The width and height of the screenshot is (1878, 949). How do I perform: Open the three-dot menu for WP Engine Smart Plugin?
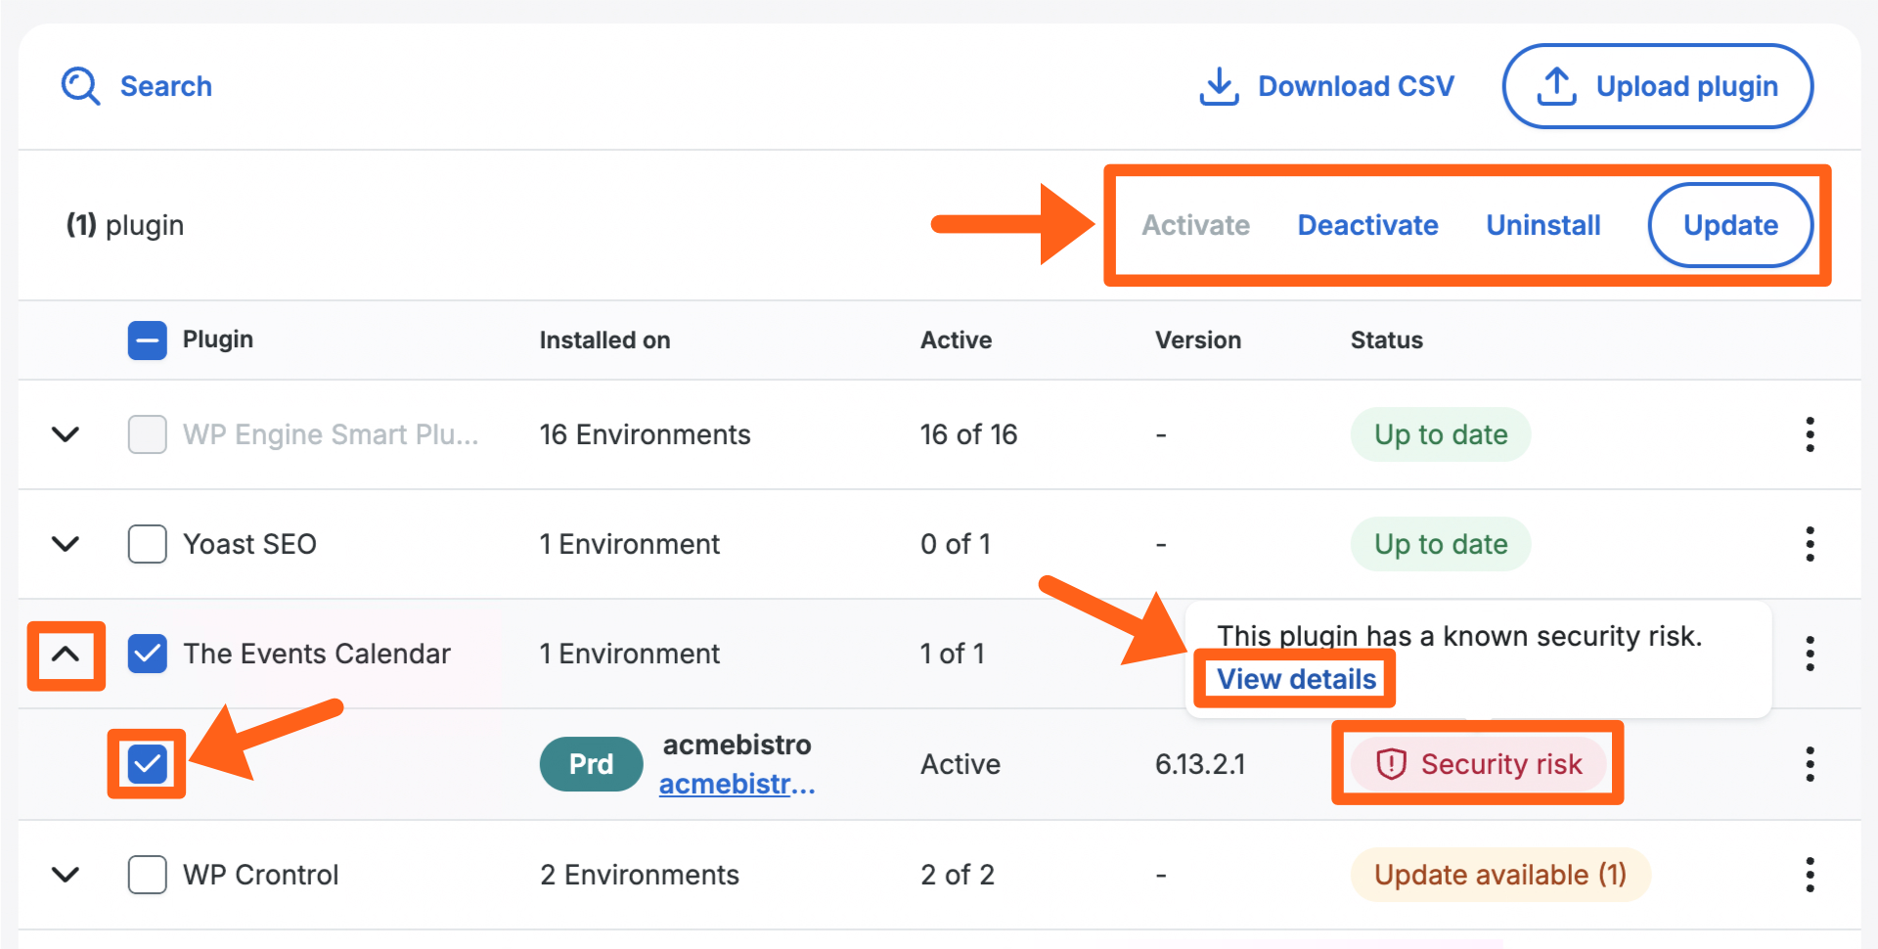coord(1810,434)
